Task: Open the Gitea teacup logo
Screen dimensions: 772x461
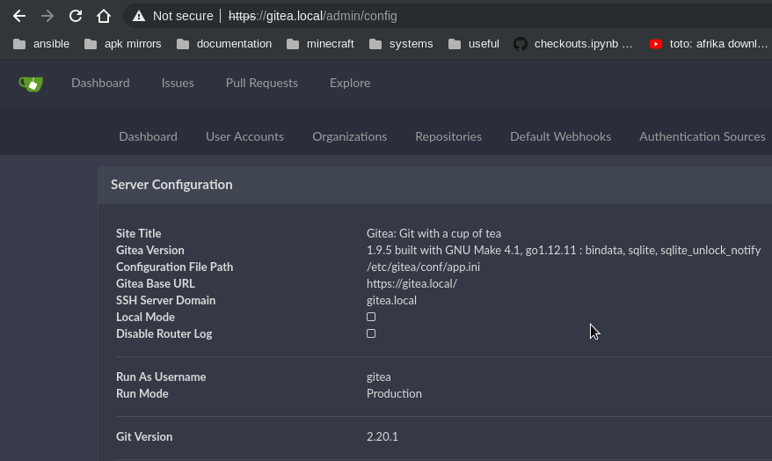Action: point(31,84)
